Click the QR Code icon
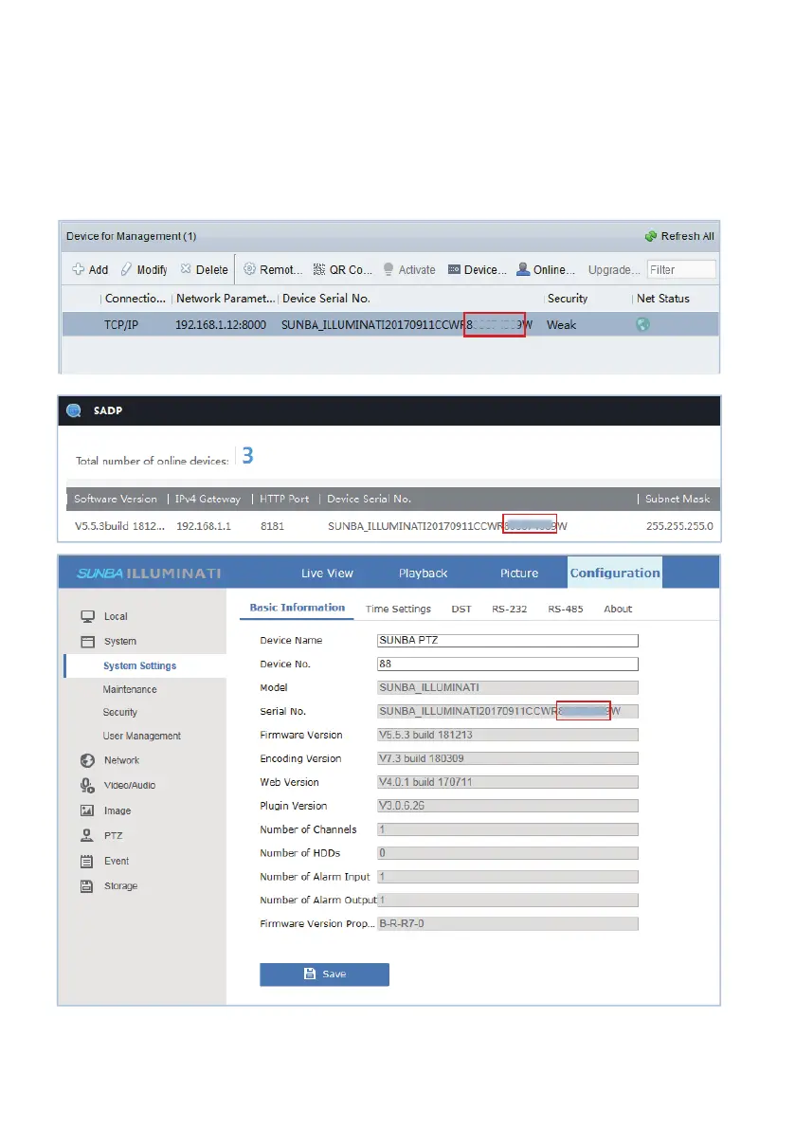Screen dimensions: 795x1129 [319, 269]
